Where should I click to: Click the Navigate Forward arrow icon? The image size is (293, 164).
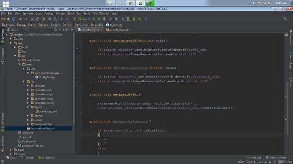tap(67, 19)
